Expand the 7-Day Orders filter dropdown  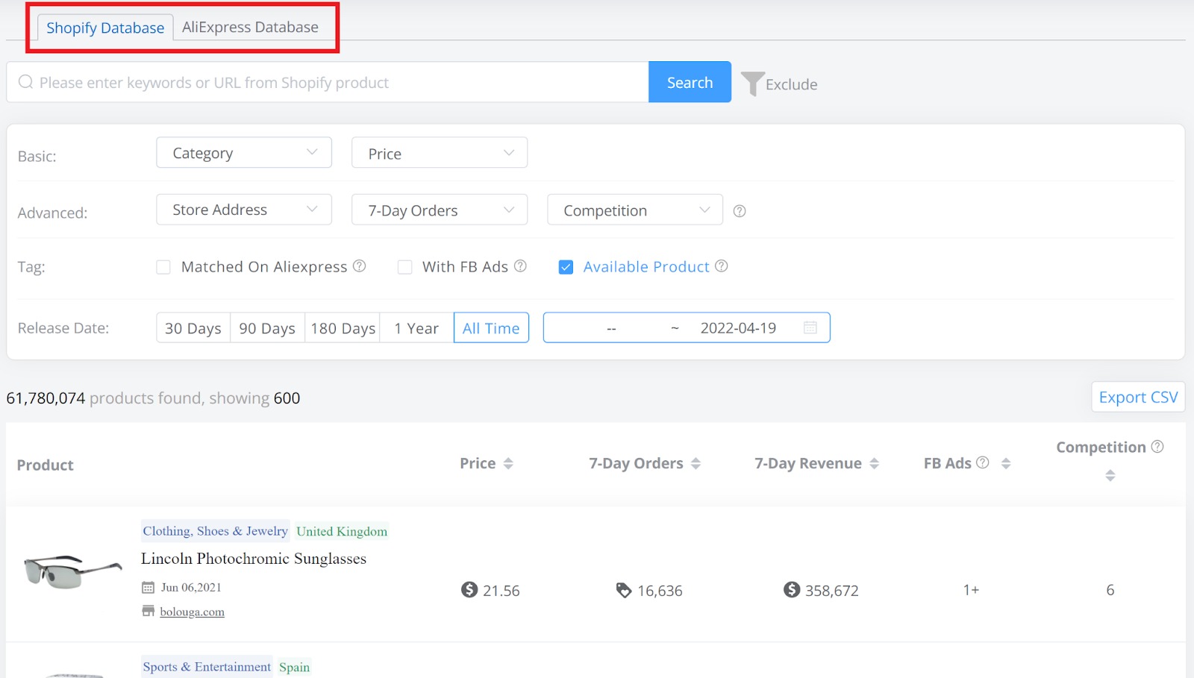[439, 210]
